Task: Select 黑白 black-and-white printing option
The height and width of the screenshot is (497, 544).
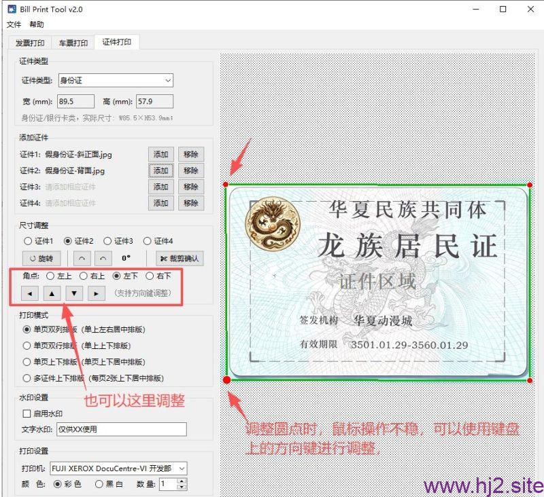Action: coord(99,484)
